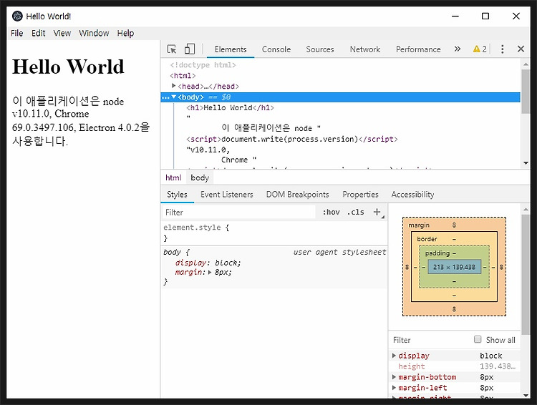Image resolution: width=537 pixels, height=405 pixels.
Task: Switch to the Performance tab
Action: [x=418, y=49]
